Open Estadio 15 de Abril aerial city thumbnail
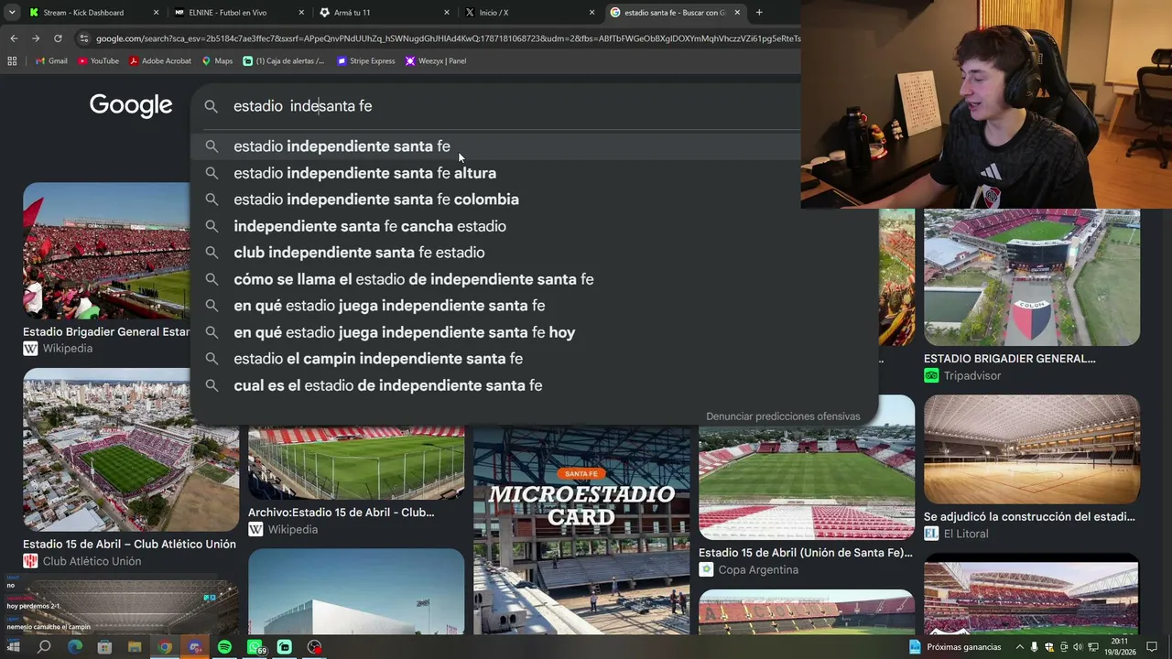1172x659 pixels. (x=131, y=449)
